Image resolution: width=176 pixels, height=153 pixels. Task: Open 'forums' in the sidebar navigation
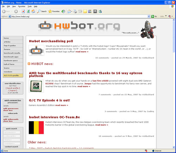[13, 49]
